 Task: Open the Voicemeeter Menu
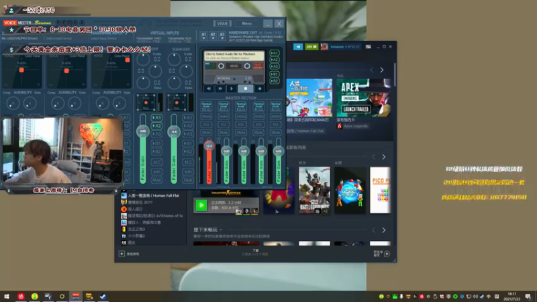246,23
